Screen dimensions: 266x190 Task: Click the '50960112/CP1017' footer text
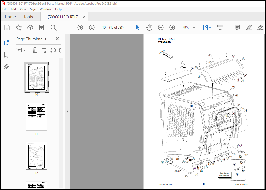point(165,184)
